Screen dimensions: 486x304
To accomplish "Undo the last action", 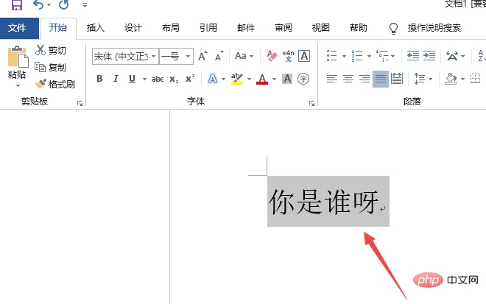I will (38, 4).
